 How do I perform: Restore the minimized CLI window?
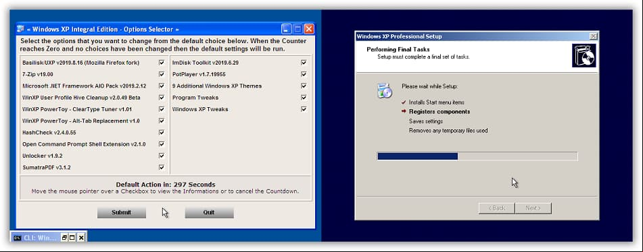click(x=64, y=238)
